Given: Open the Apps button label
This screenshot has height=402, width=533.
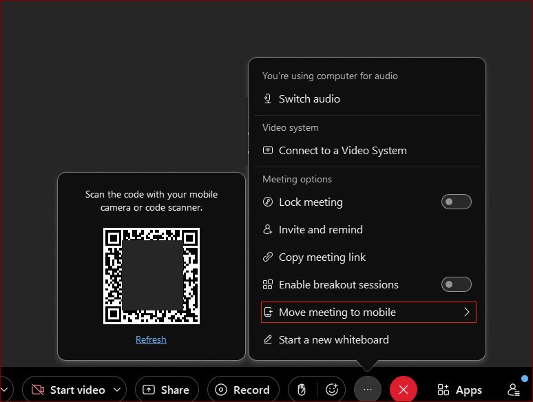Looking at the screenshot, I should pos(469,390).
